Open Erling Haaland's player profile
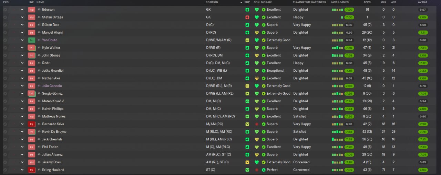This screenshot has width=441, height=175. click(x=53, y=170)
